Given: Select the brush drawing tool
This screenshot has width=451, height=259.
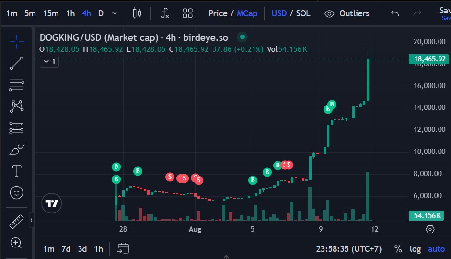Looking at the screenshot, I should tap(17, 150).
